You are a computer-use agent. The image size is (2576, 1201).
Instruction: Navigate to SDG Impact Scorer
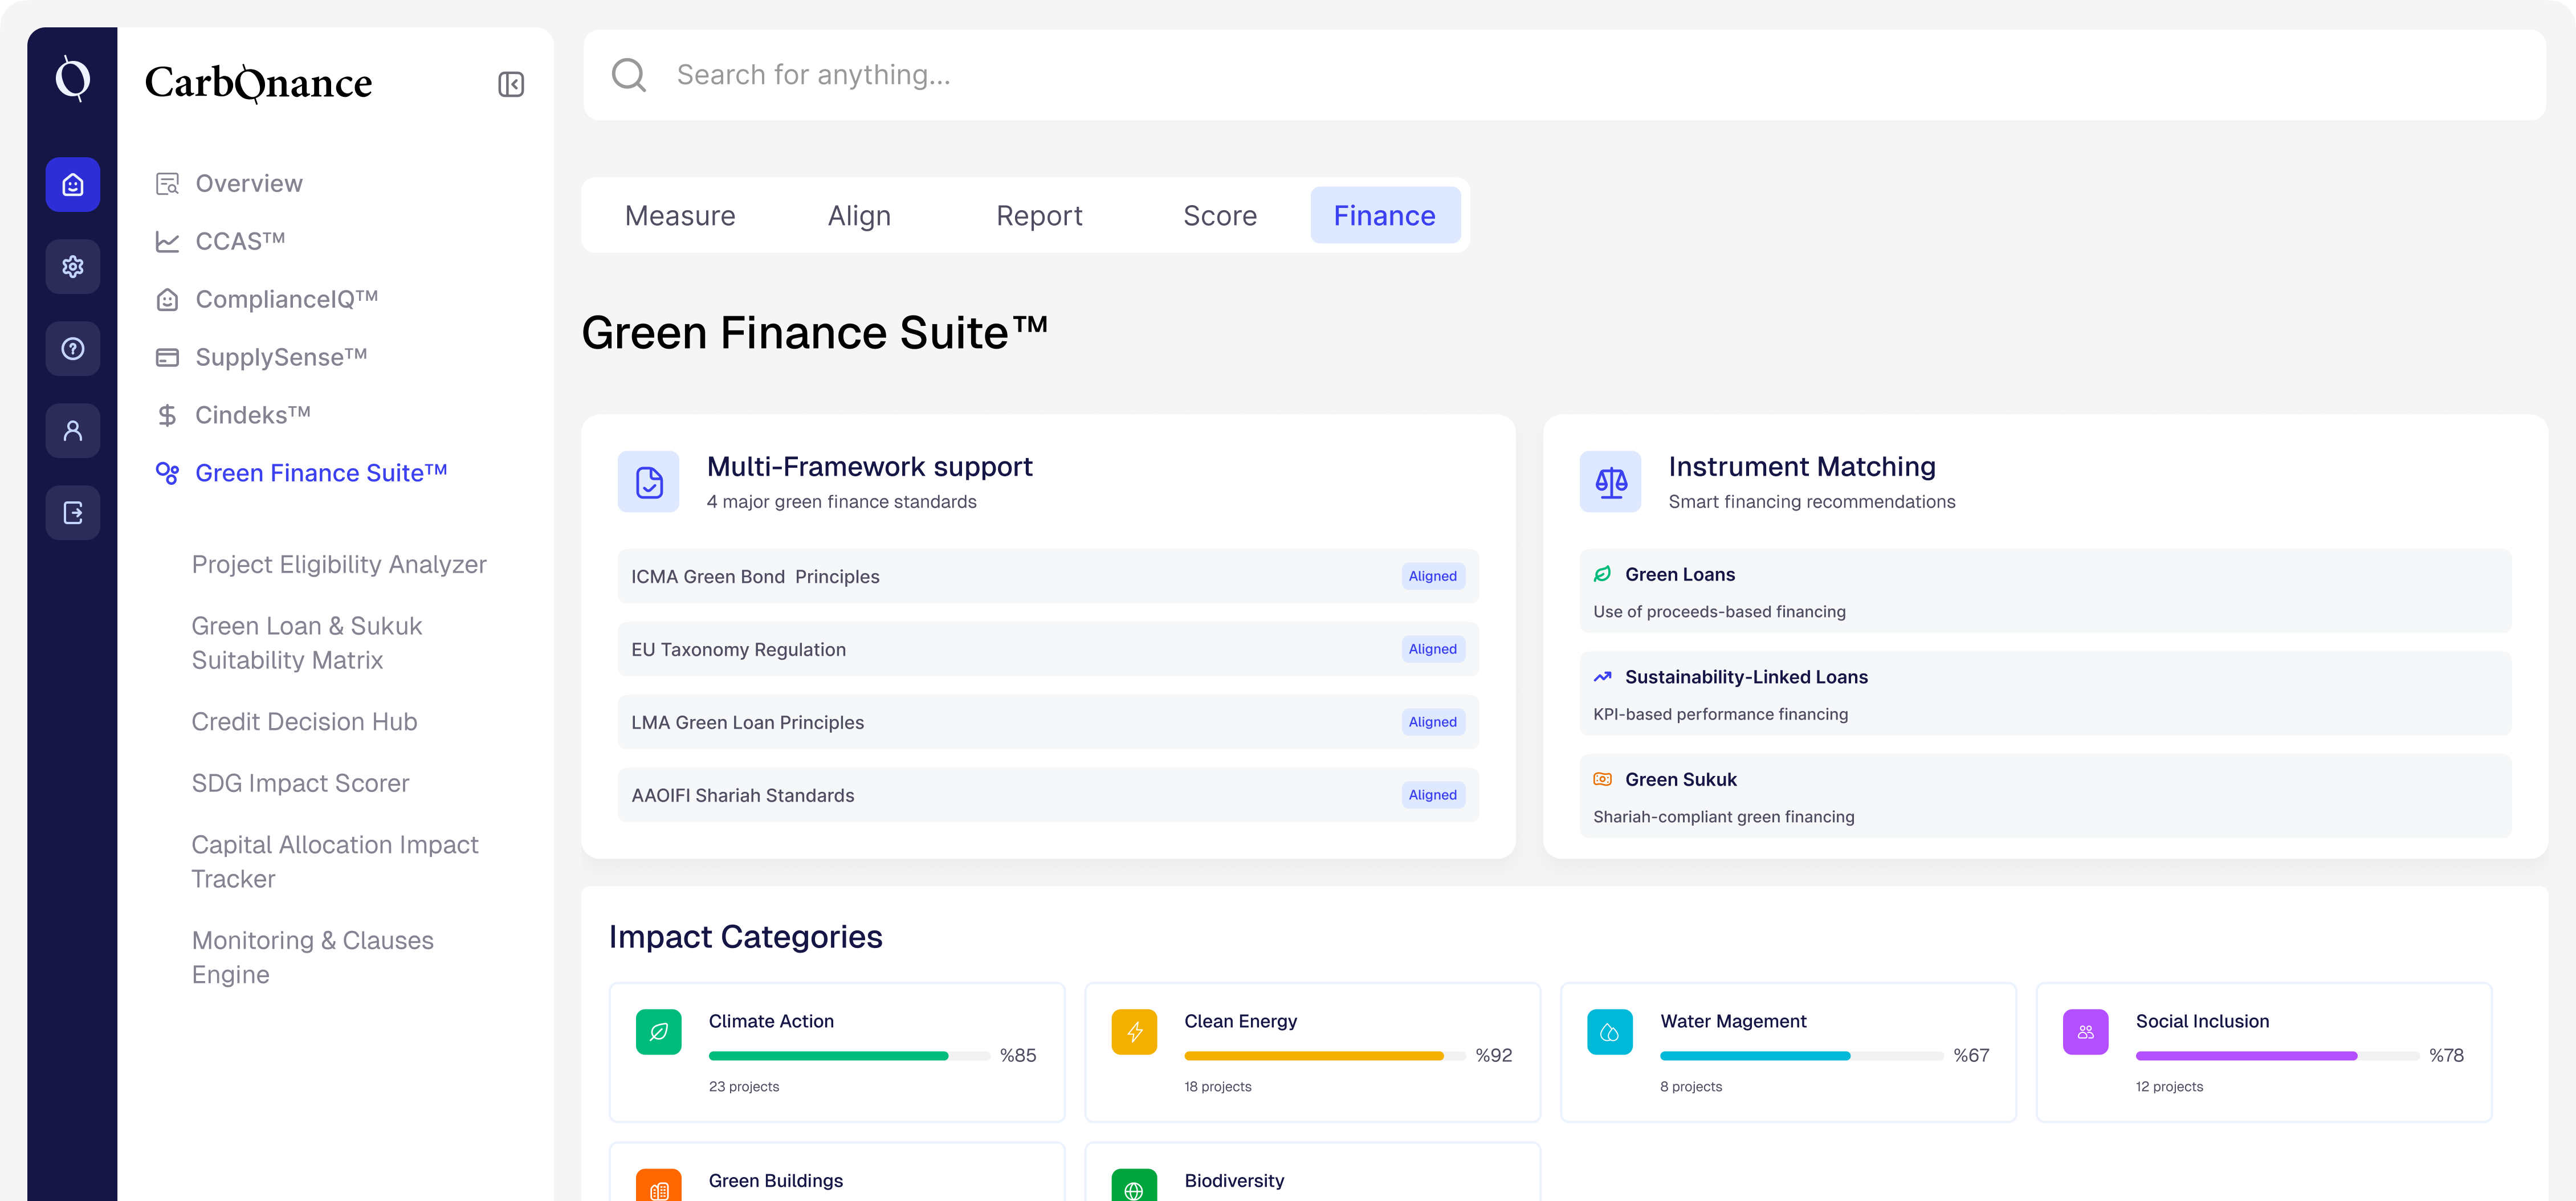tap(300, 783)
